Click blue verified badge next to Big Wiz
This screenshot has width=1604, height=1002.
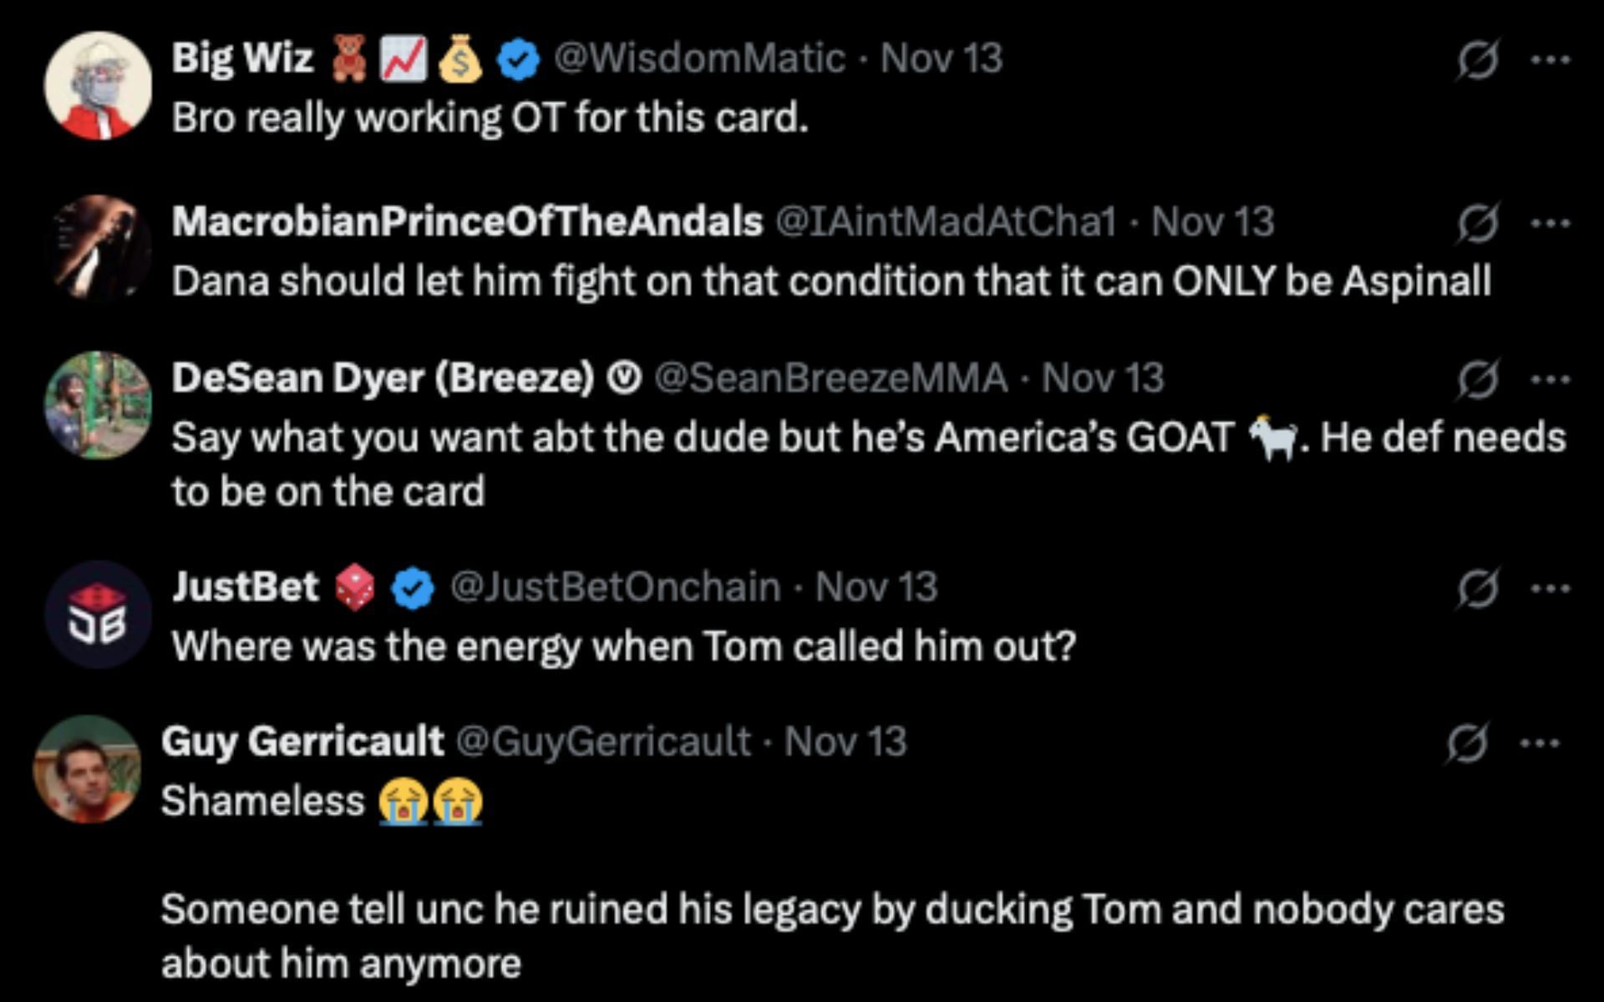pos(518,60)
